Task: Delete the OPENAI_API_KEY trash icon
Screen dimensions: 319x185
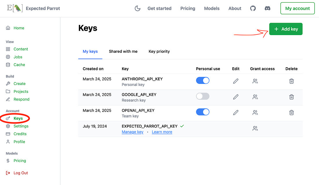Action: pyautogui.click(x=291, y=113)
